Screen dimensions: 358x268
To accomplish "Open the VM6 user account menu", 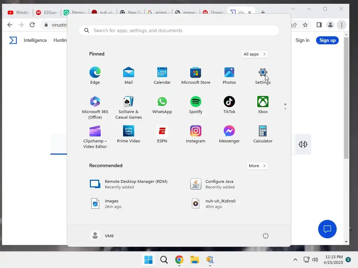I will pyautogui.click(x=102, y=236).
